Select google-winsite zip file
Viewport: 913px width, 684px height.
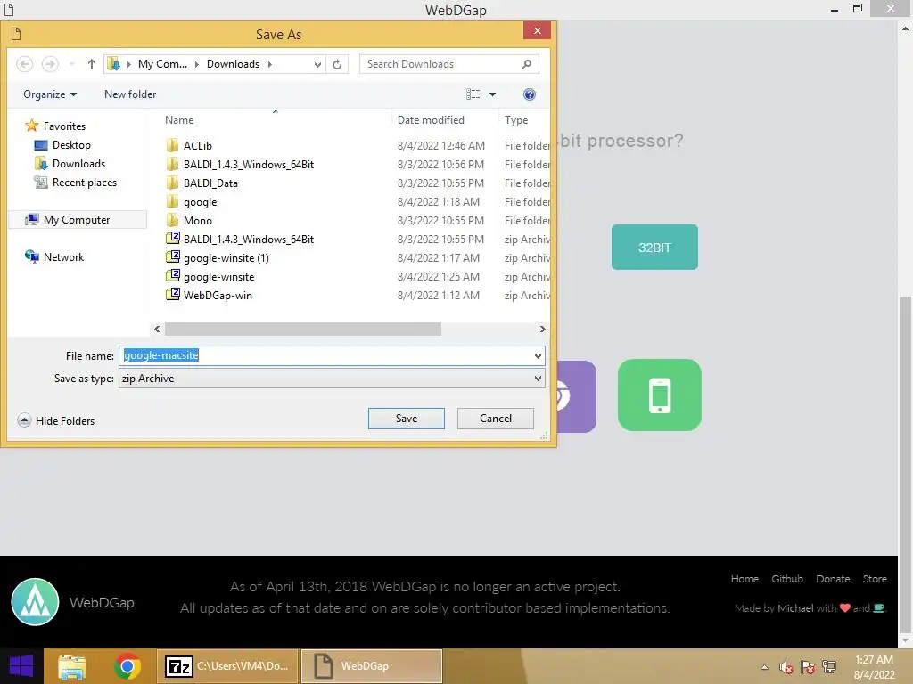(218, 277)
